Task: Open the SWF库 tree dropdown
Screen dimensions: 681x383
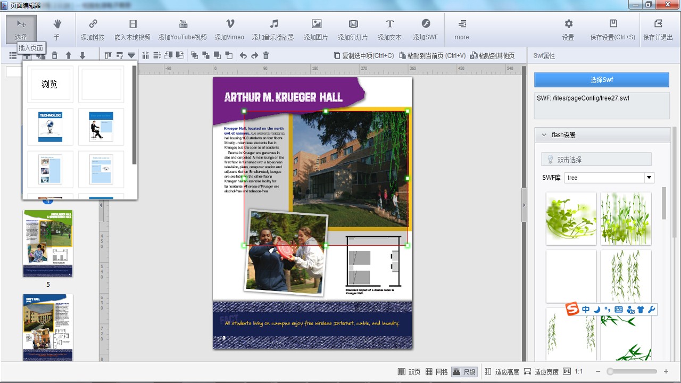Action: (649, 178)
